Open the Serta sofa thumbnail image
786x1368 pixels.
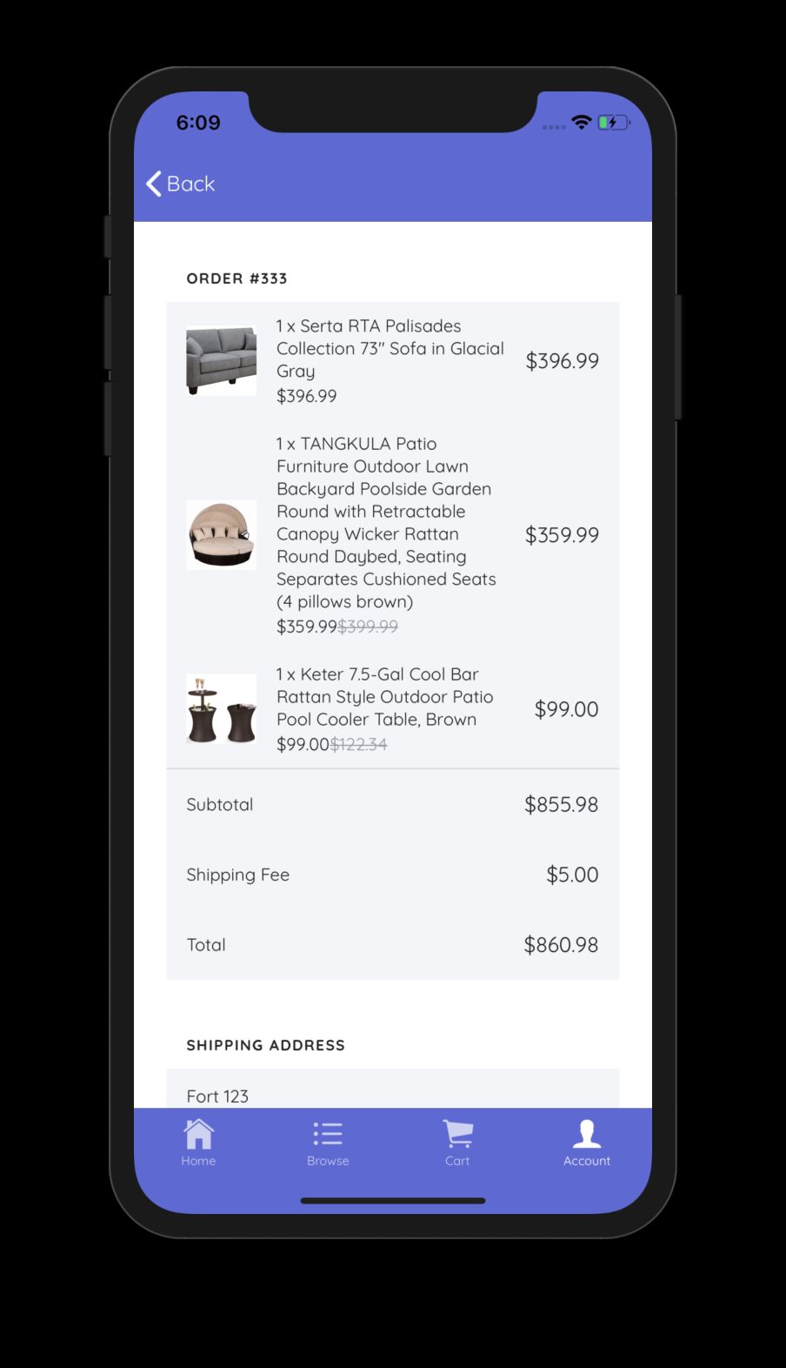click(x=221, y=360)
